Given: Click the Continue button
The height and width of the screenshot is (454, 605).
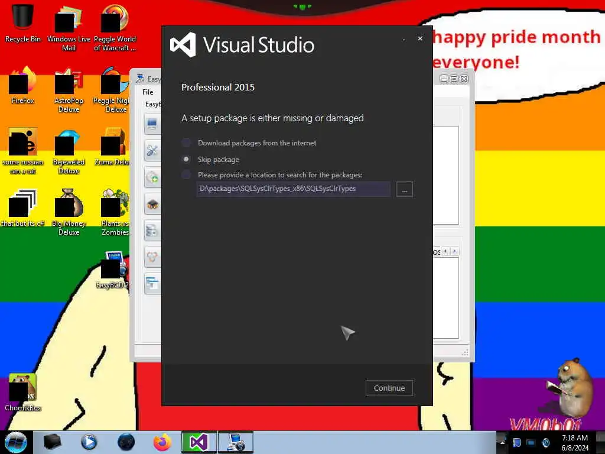Looking at the screenshot, I should coord(389,388).
